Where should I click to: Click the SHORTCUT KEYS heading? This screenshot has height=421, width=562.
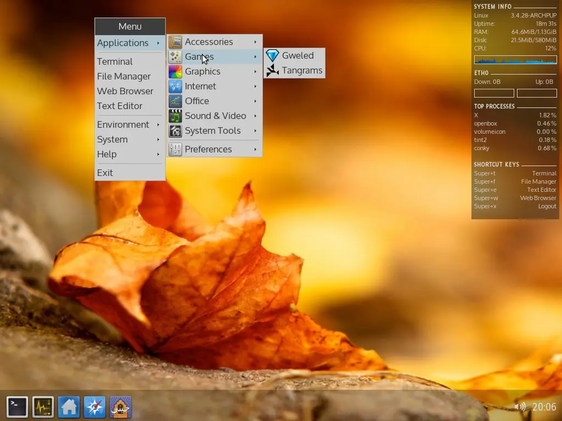pyautogui.click(x=496, y=164)
